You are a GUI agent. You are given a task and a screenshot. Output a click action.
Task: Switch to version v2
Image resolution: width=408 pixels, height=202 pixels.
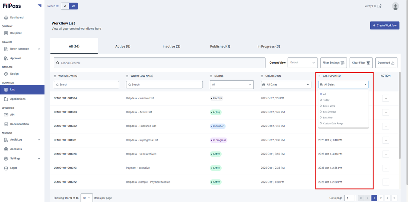(x=73, y=6)
